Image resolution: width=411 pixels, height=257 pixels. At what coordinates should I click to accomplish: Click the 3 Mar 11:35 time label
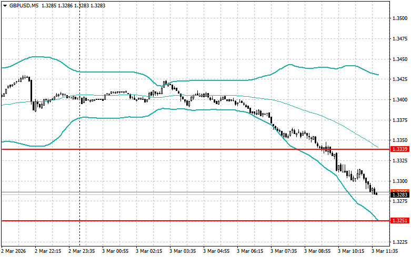pyautogui.click(x=385, y=251)
